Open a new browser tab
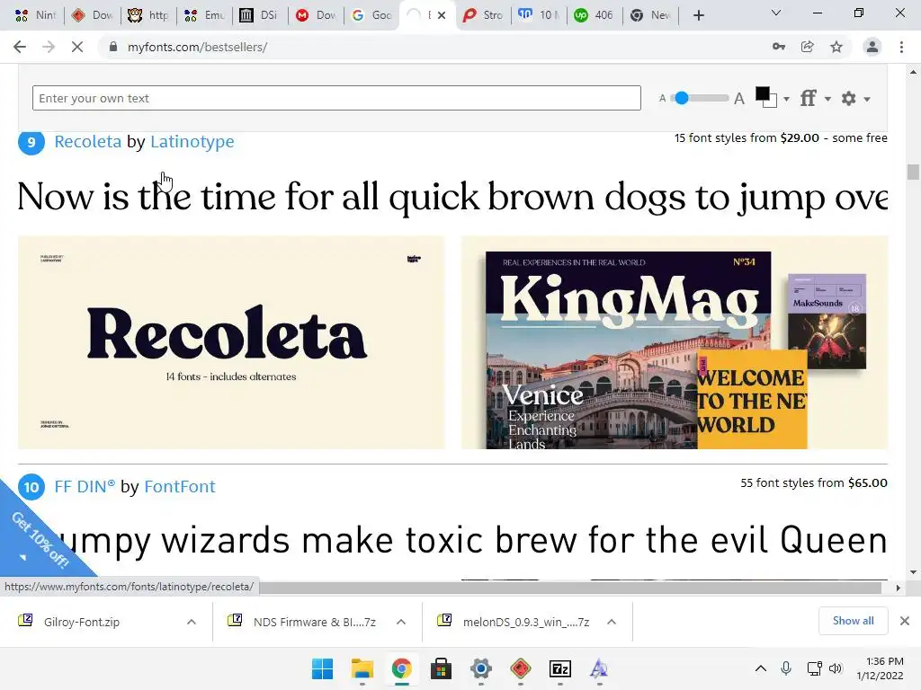Image resolution: width=921 pixels, height=690 pixels. tap(698, 15)
